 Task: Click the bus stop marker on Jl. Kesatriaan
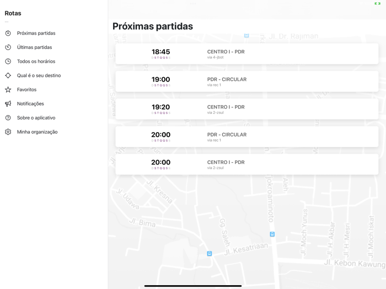210,253
